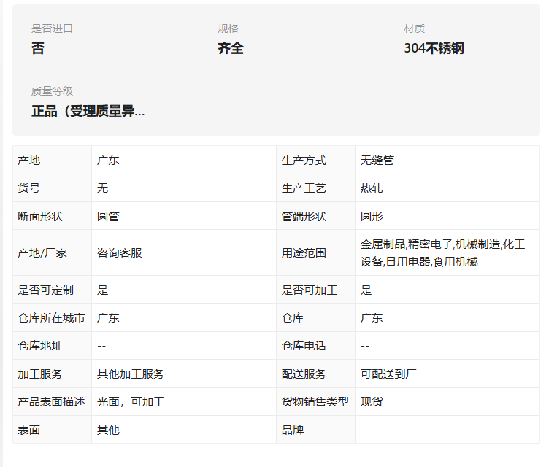Select the 圆形 pipe end shape cell
Image resolution: width=557 pixels, height=467 pixels.
tap(447, 216)
